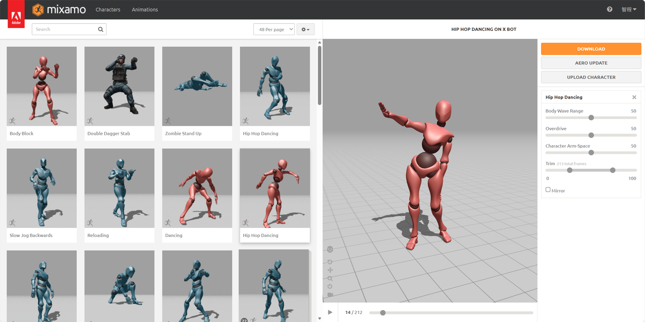This screenshot has height=322, width=645.
Task: Select the Double Dagger Stab thumbnail
Action: tap(119, 86)
